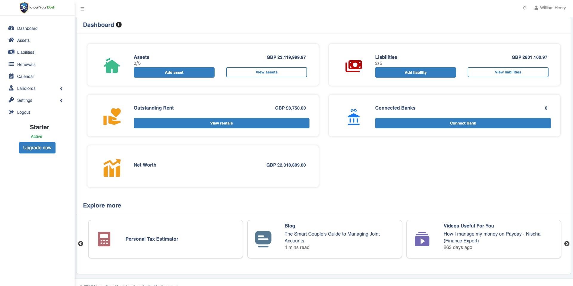The image size is (573, 286).
Task: Open the William Henry account menu
Action: (x=550, y=8)
